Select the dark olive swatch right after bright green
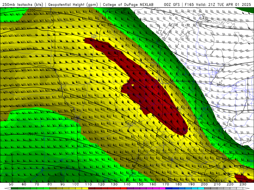 [53, 188]
